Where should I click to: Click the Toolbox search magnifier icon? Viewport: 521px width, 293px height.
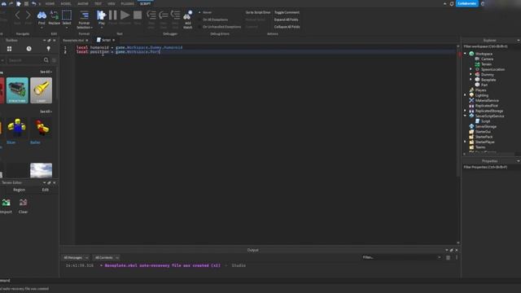pyautogui.click(x=46, y=60)
